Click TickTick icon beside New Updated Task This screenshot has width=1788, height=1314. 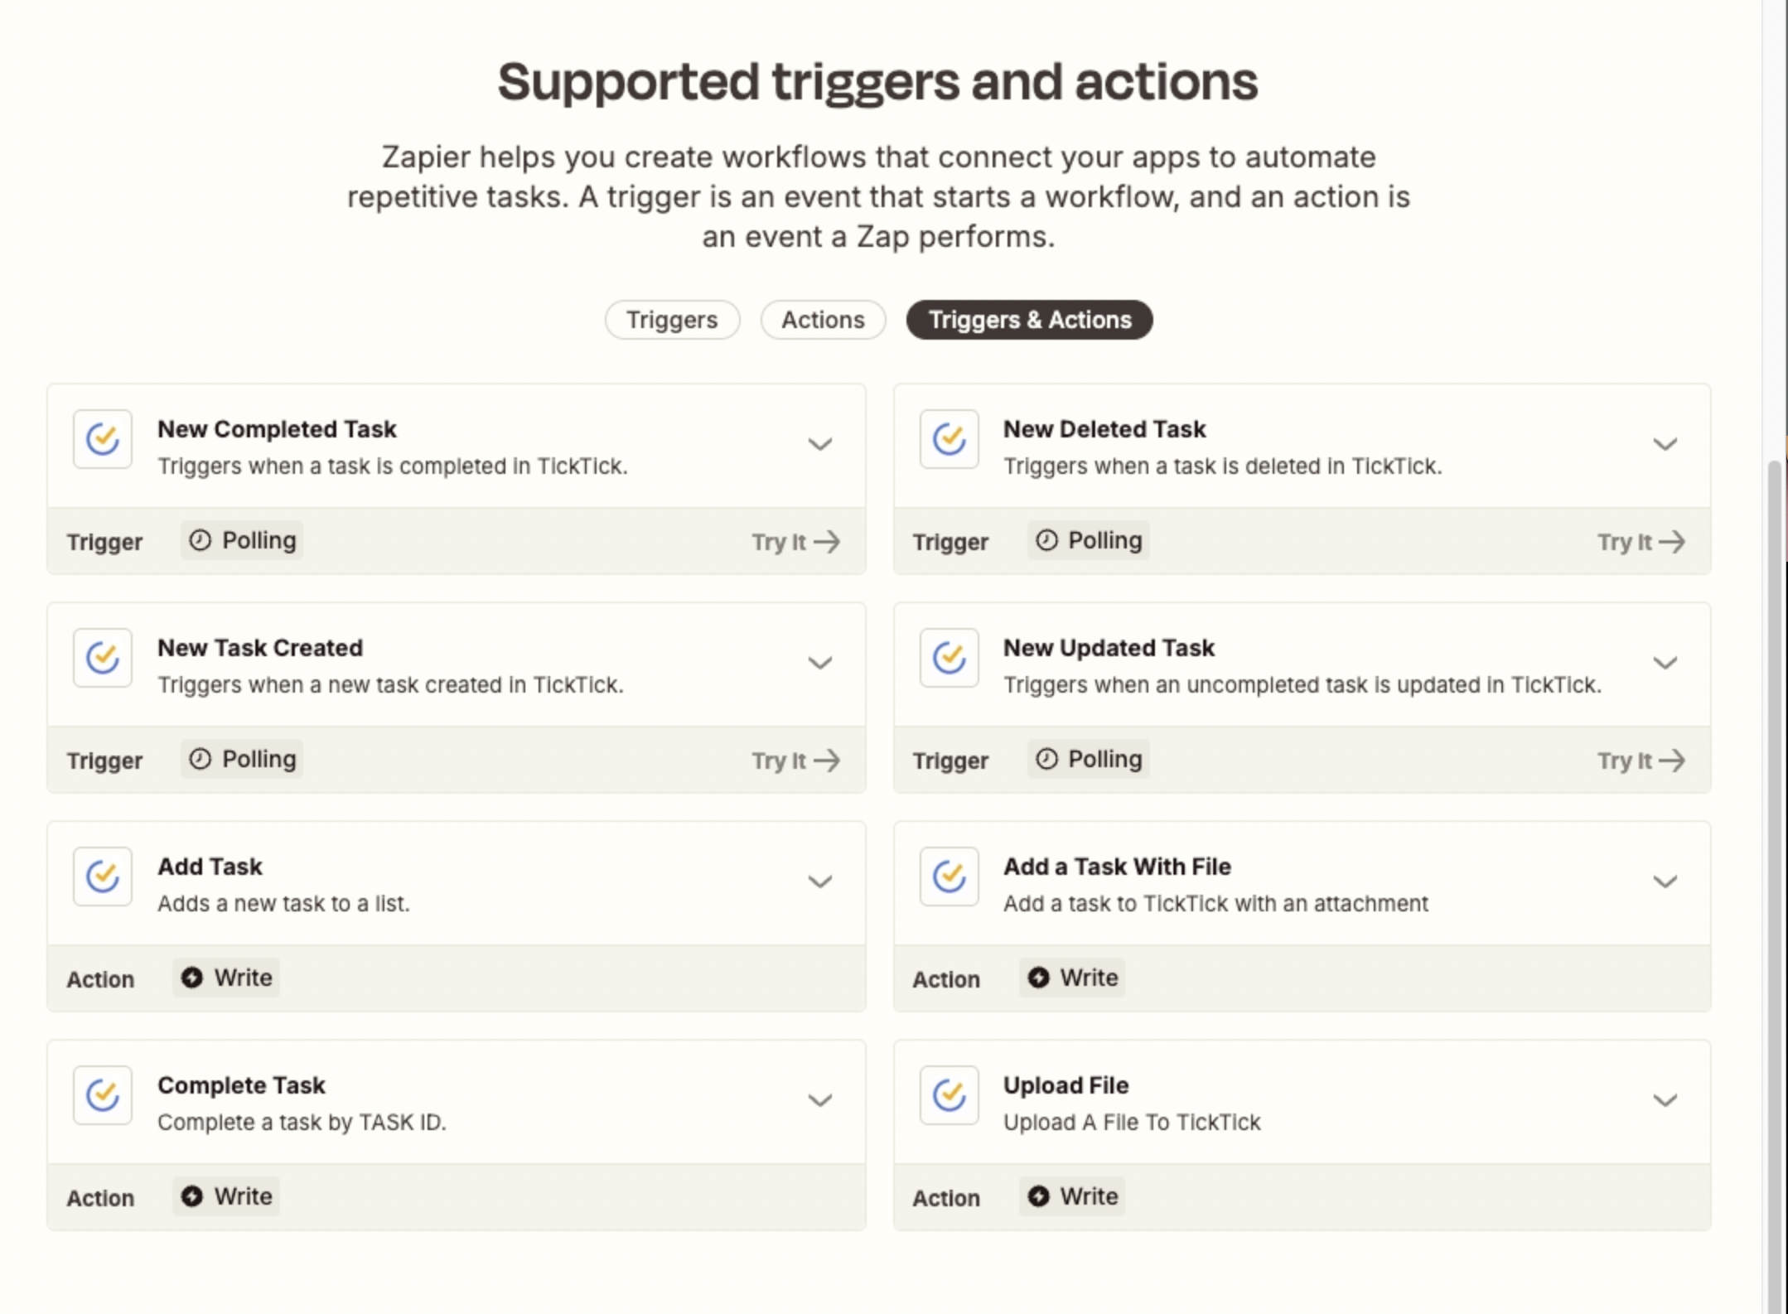click(x=949, y=658)
